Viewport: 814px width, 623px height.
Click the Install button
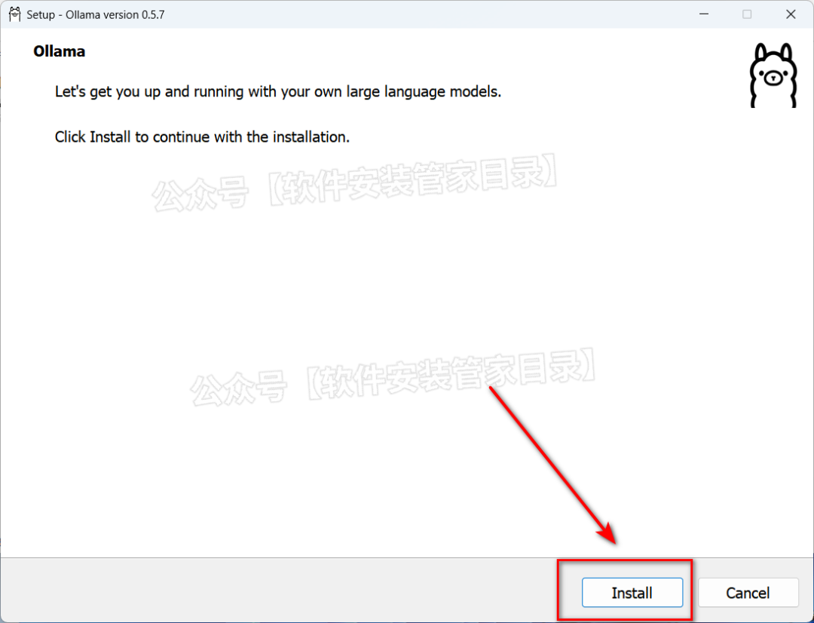pyautogui.click(x=632, y=592)
